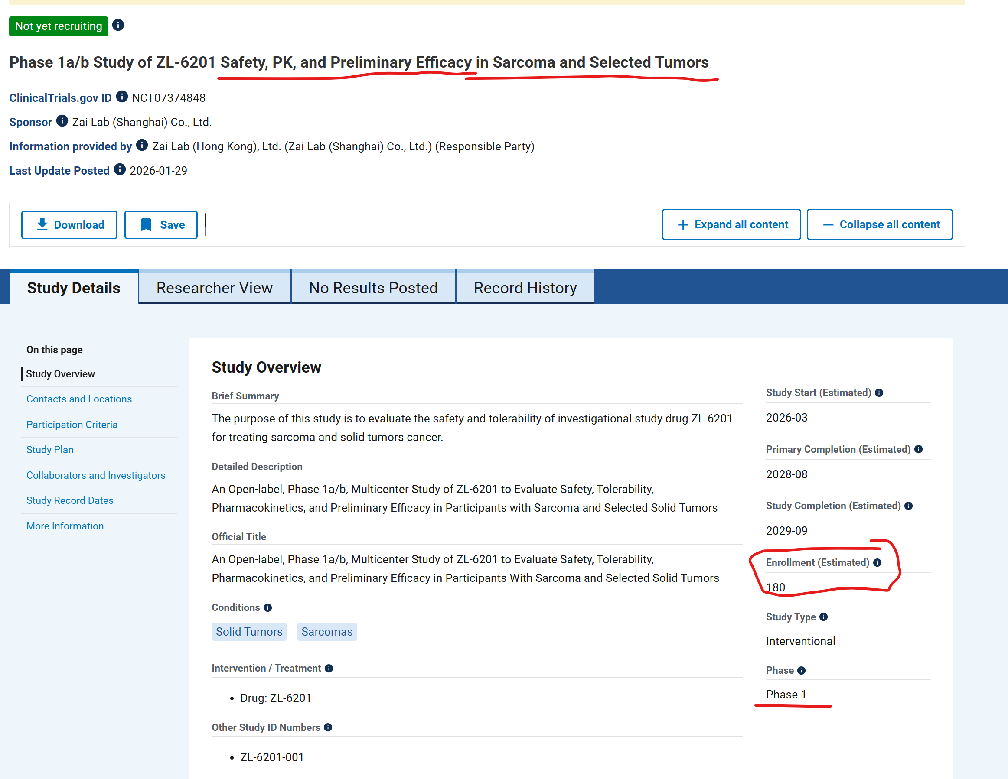Click the Phase info icon
Image resolution: width=1008 pixels, height=779 pixels.
[x=801, y=671]
